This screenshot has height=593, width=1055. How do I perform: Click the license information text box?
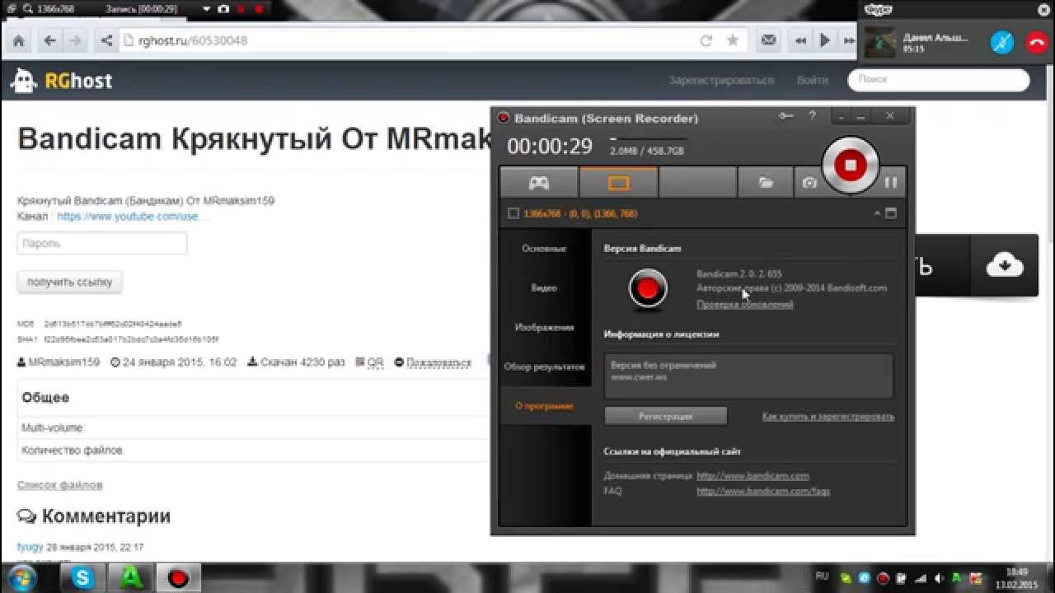pos(749,376)
